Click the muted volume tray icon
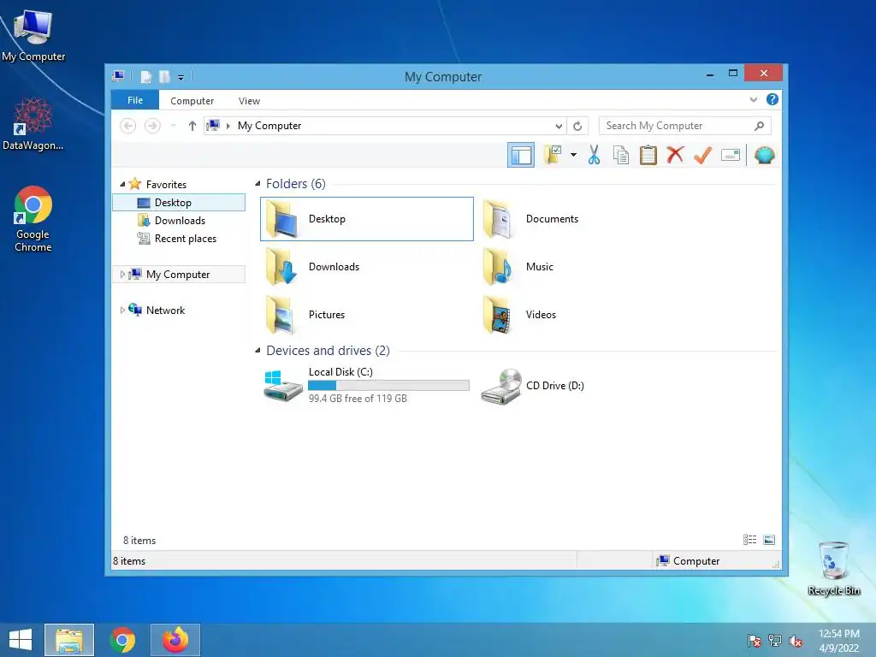Viewport: 876px width, 657px height. pyautogui.click(x=795, y=640)
